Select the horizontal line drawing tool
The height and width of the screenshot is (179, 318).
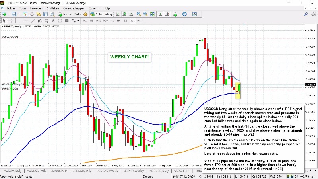coord(26,20)
